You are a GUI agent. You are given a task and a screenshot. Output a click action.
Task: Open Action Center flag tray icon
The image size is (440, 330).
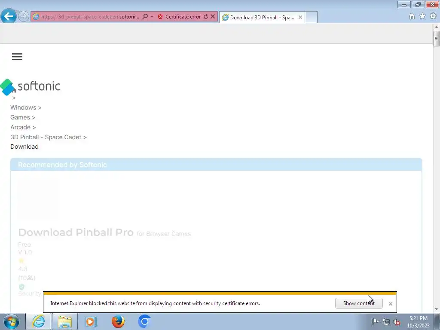click(376, 322)
